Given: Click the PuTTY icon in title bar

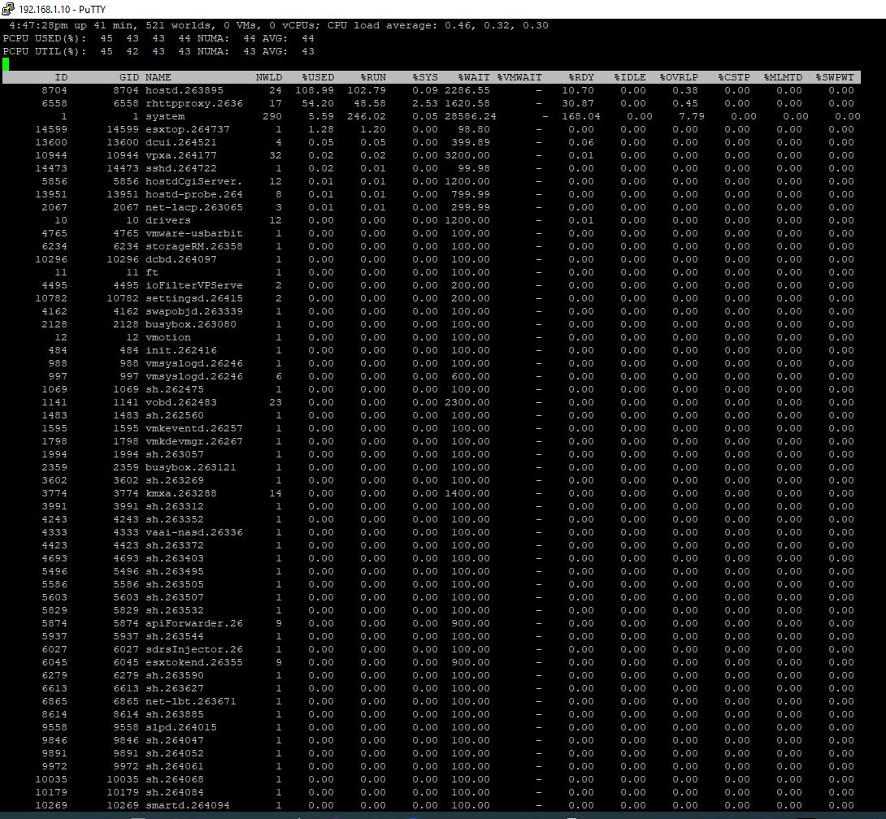Looking at the screenshot, I should click(7, 8).
